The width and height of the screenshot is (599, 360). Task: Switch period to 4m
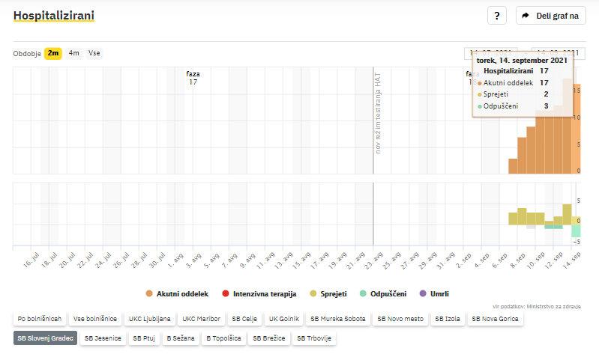pos(73,53)
